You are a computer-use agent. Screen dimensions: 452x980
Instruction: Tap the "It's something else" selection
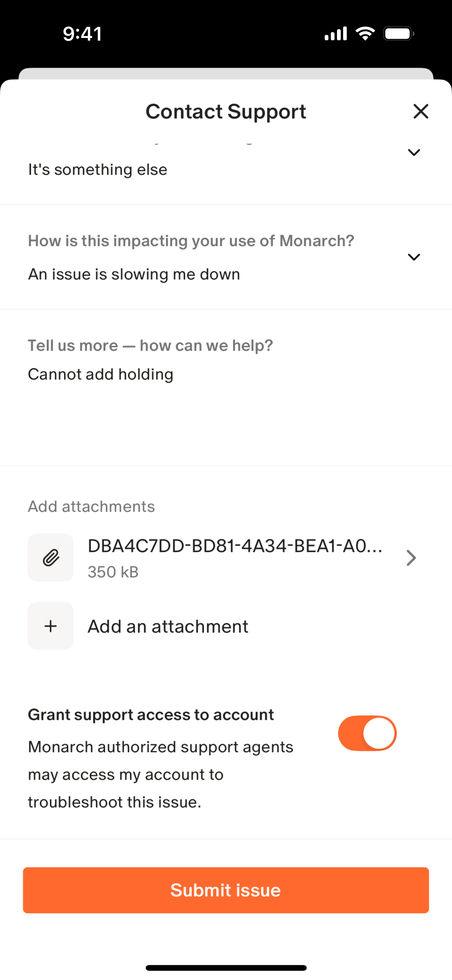pos(98,169)
